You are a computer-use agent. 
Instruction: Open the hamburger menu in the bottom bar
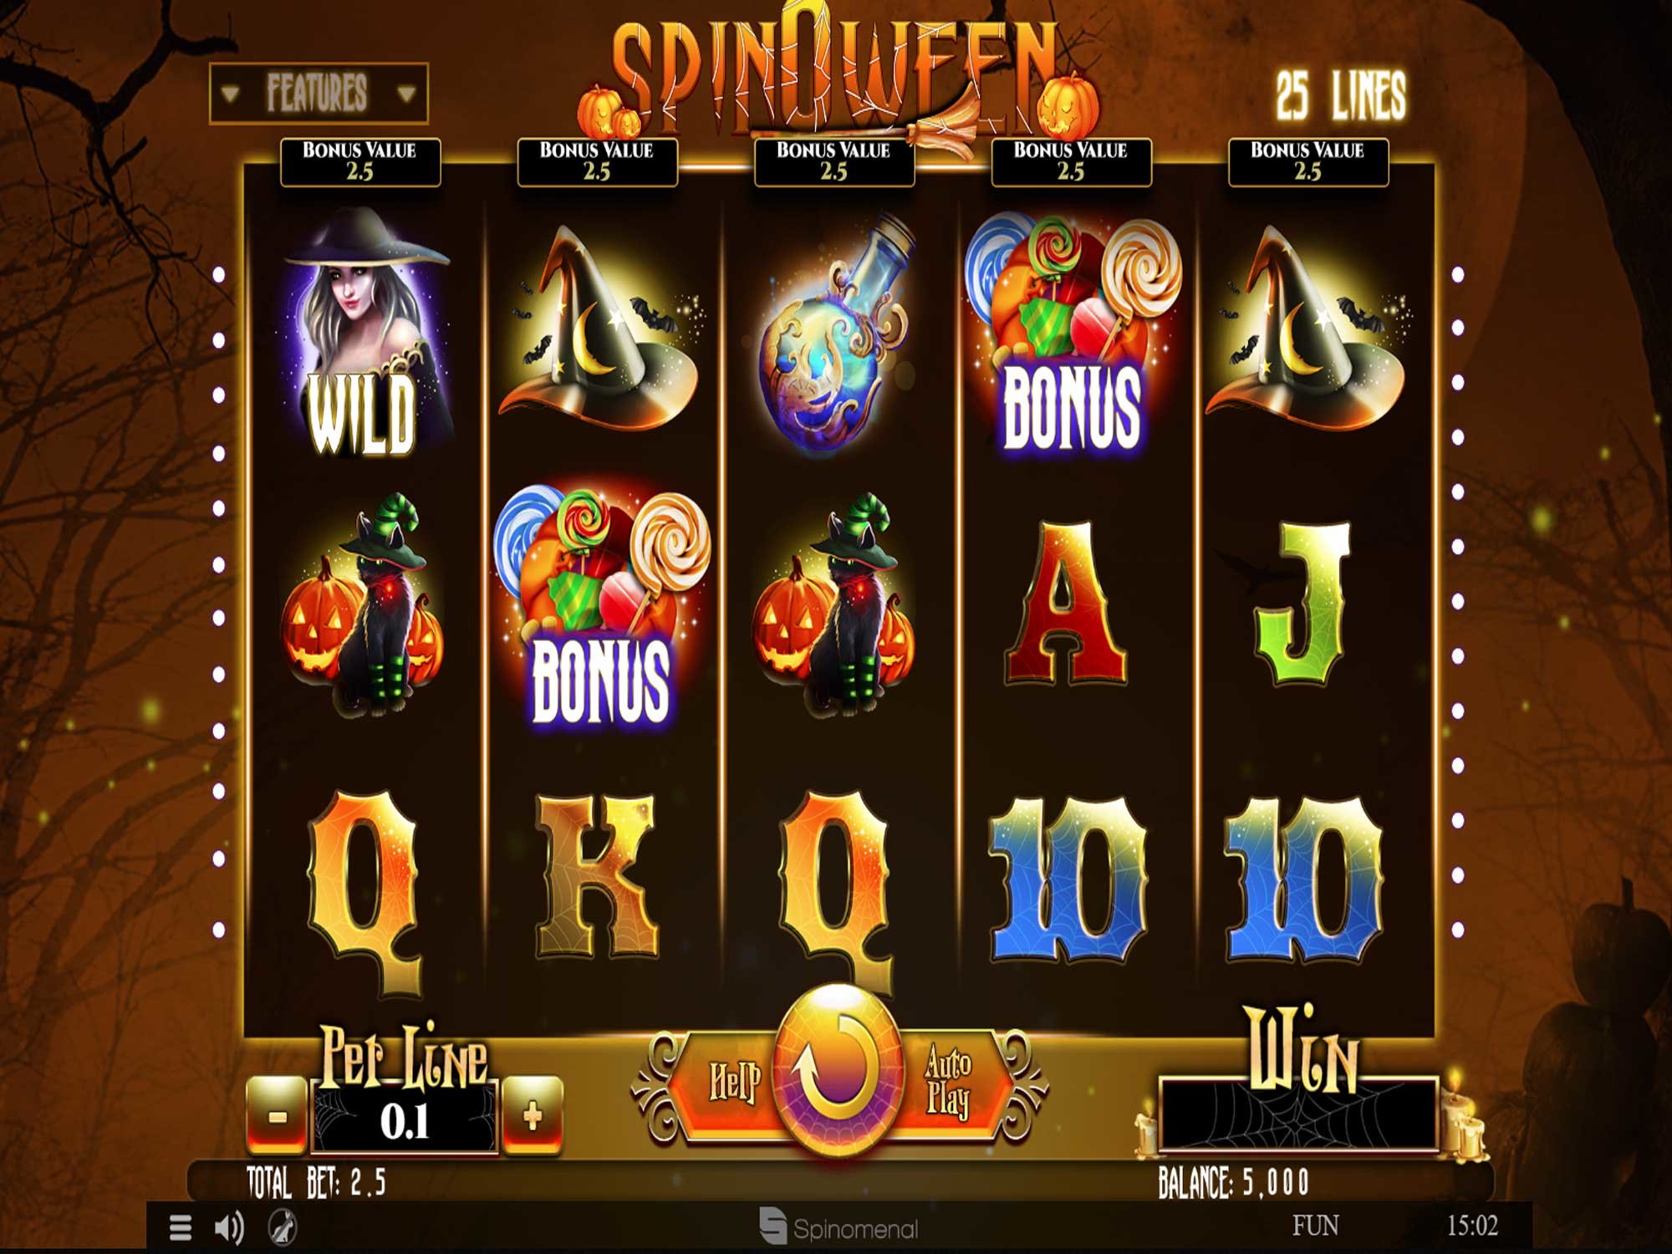[181, 1227]
